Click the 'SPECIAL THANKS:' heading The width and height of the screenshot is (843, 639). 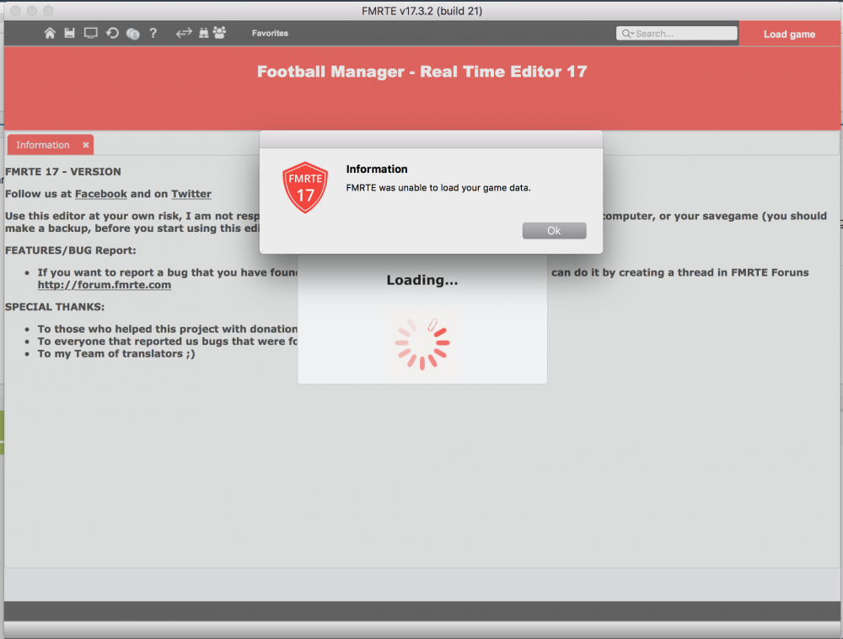[55, 307]
